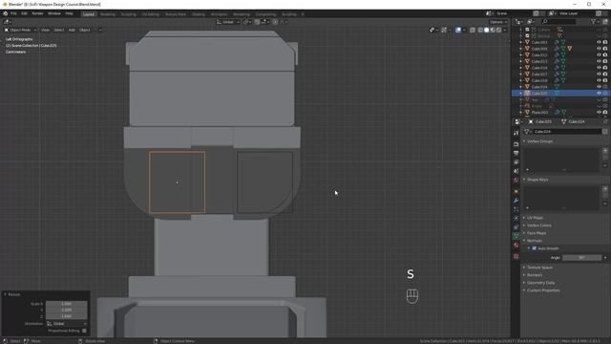
Task: Hide Cube.003 in viewport with eye icon
Action: 599,42
